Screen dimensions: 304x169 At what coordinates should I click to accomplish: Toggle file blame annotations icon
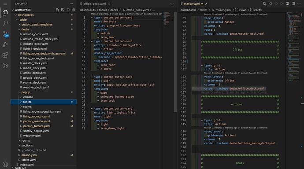point(288,4)
